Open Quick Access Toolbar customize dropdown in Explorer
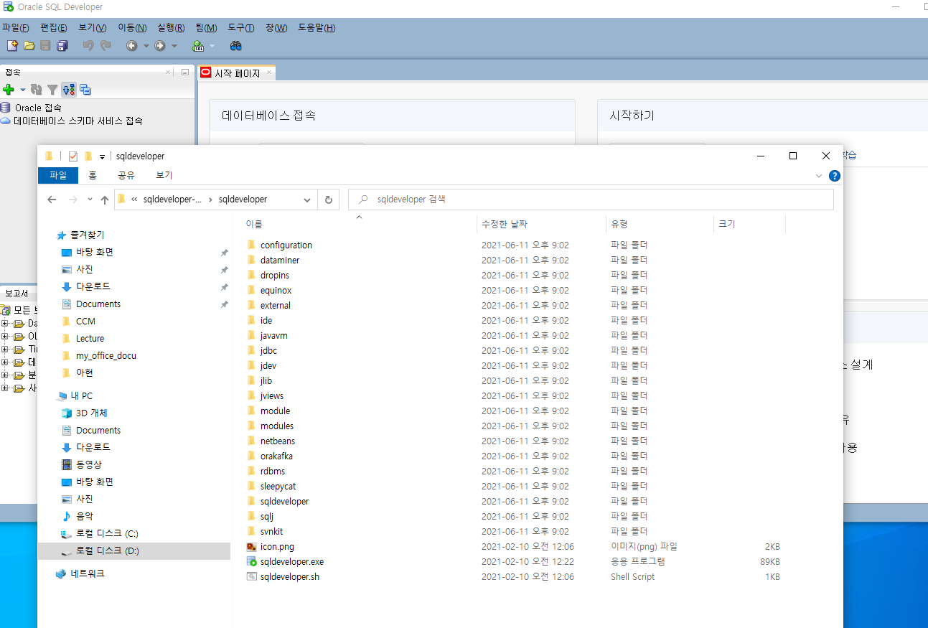 (x=102, y=156)
